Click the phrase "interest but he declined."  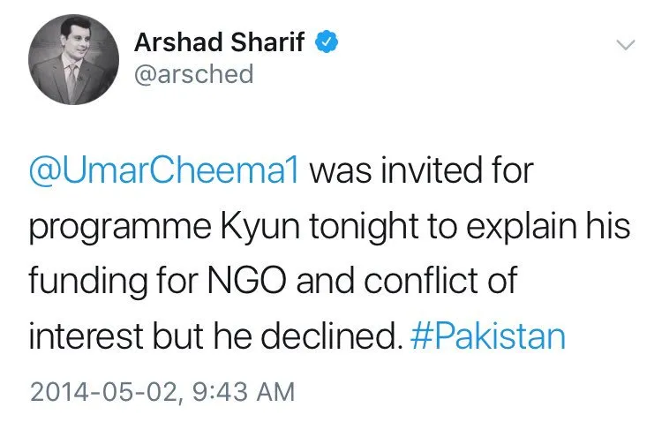pos(215,337)
